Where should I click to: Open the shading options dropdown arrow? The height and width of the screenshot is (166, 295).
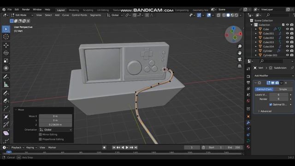tap(241, 15)
